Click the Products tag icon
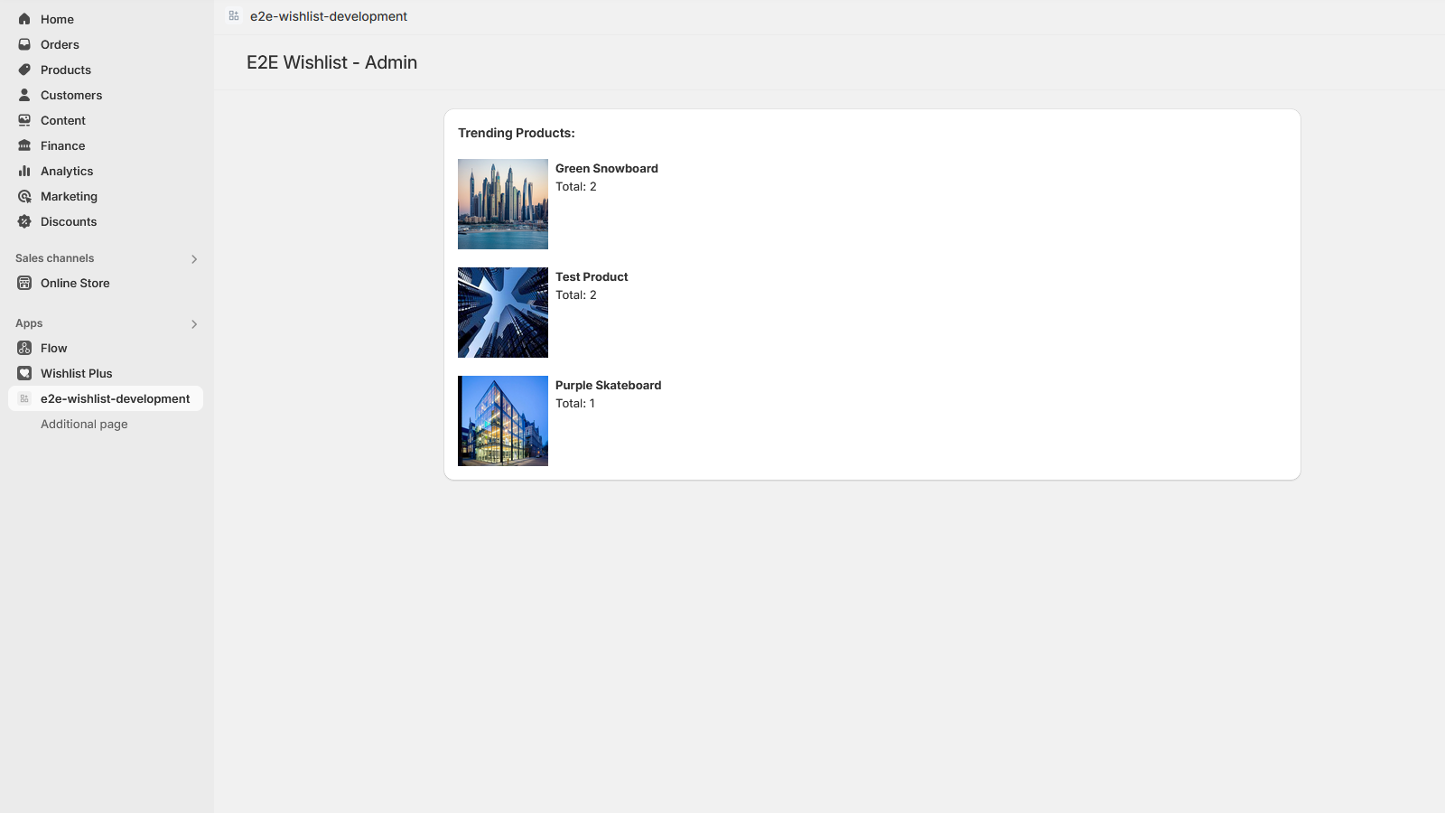The width and height of the screenshot is (1445, 813). tap(24, 70)
